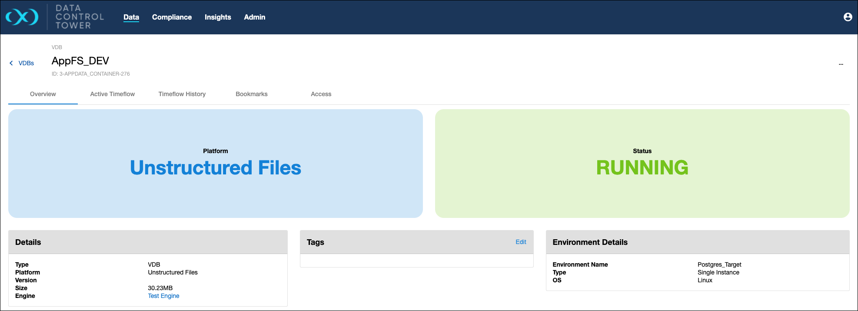
Task: Open the Test Engine link
Action: tap(163, 296)
